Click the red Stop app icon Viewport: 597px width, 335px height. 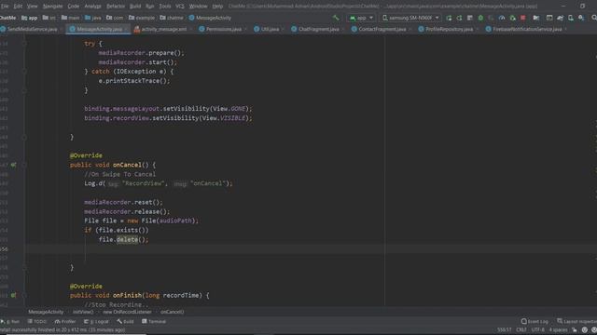tap(523, 18)
